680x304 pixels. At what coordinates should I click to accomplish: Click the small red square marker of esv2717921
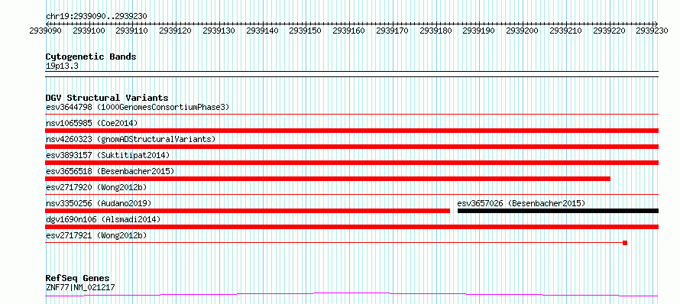pyautogui.click(x=625, y=243)
